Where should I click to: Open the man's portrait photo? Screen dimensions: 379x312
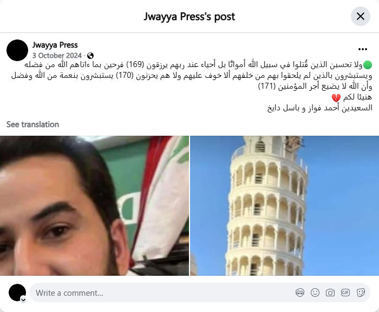94,205
